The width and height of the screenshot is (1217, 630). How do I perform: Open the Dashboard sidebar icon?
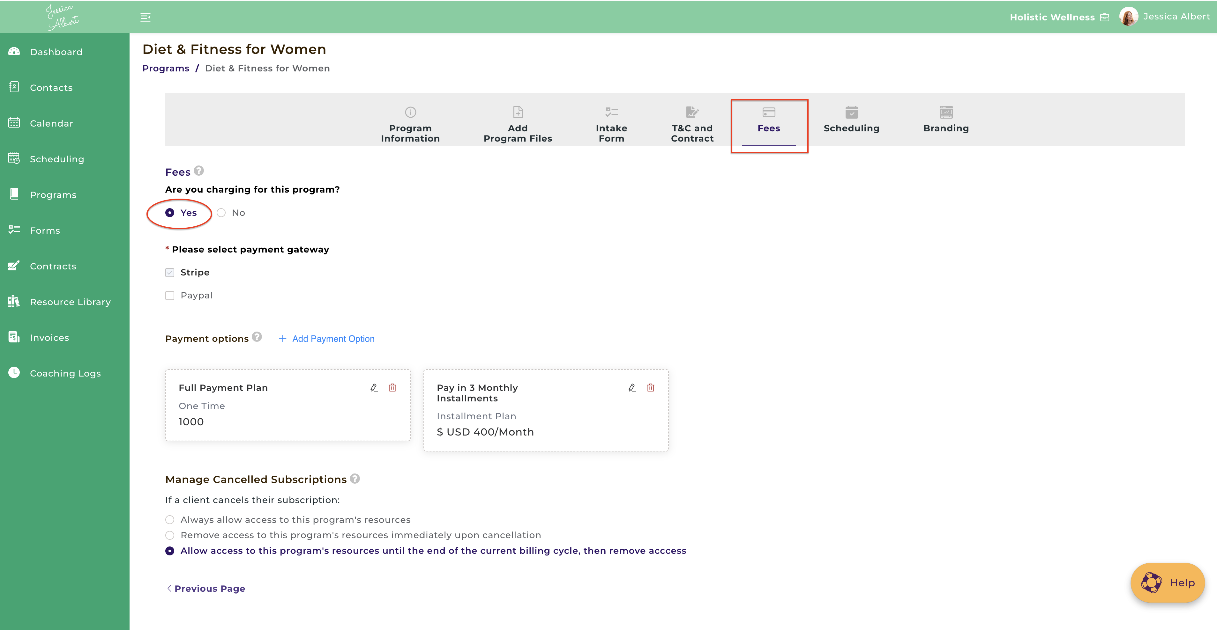point(14,51)
